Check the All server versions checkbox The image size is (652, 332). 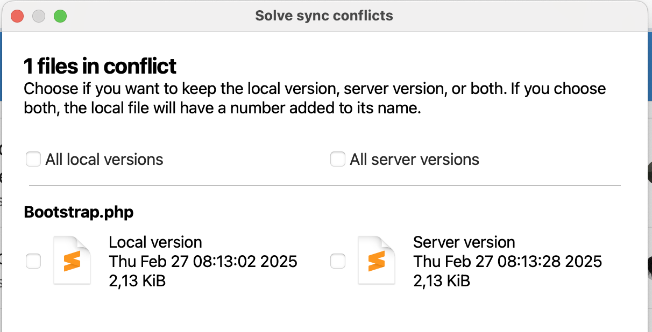(338, 160)
